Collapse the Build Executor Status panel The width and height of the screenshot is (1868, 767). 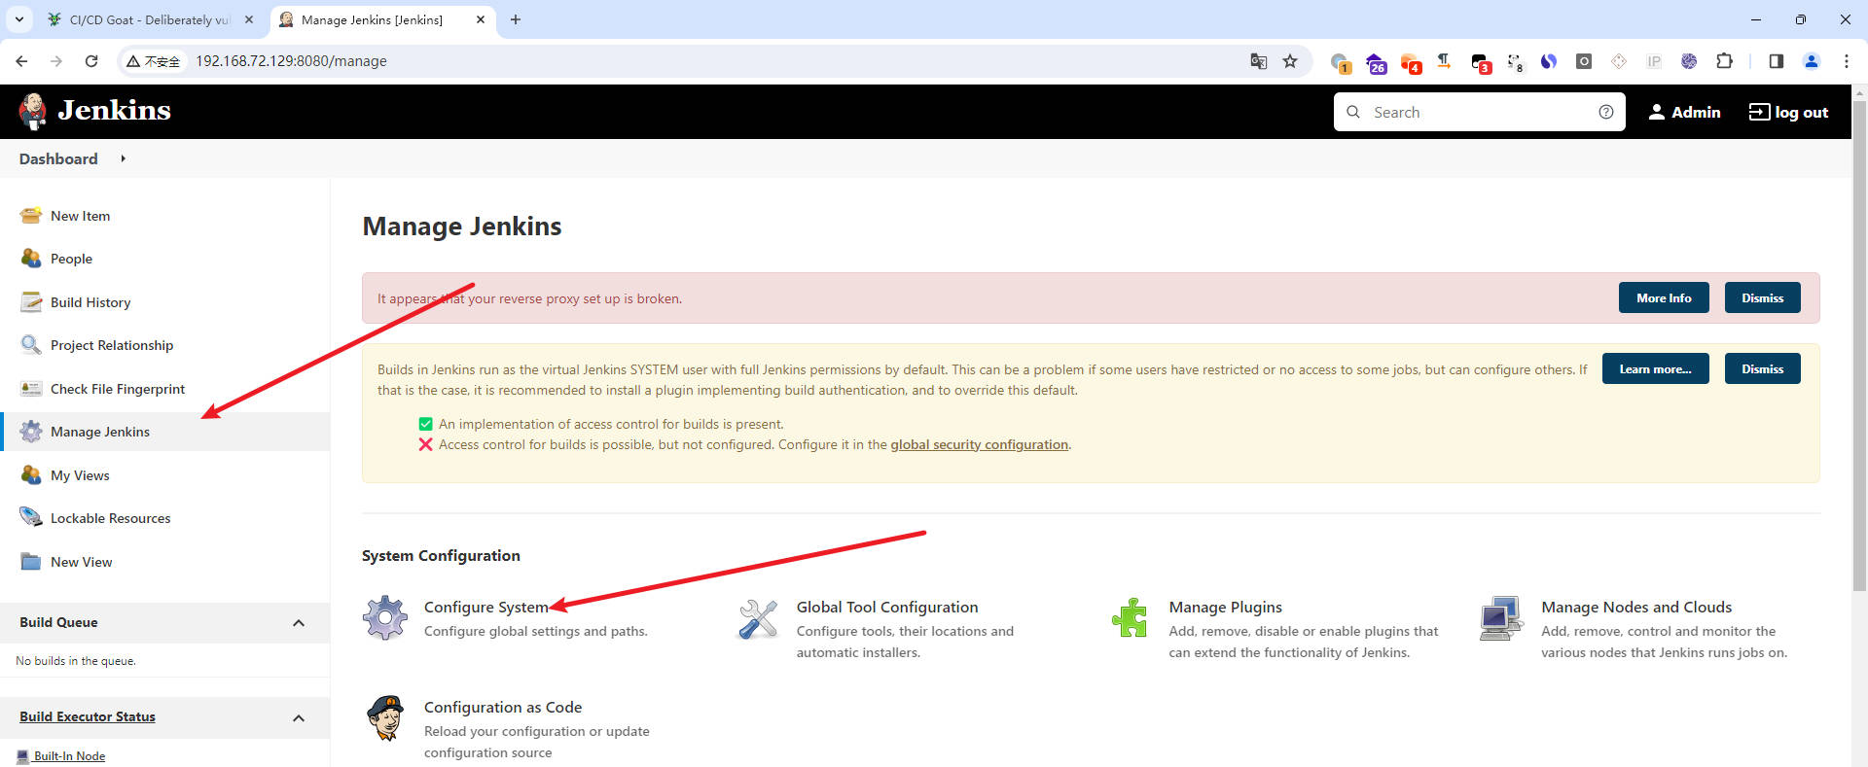299,718
